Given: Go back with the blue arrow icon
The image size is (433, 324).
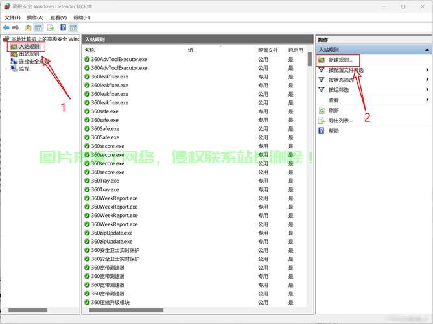Looking at the screenshot, I should point(6,28).
